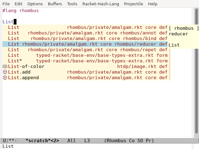The height and width of the screenshot is (149, 199).
Task: Click the completion popup scrollbar
Action: coord(170,65)
